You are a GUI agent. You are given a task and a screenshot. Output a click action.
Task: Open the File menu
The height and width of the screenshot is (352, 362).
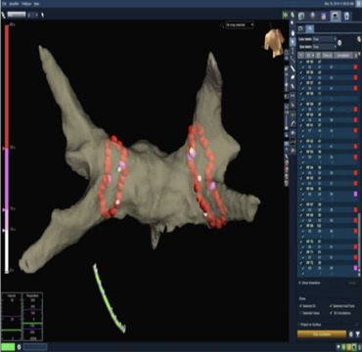click(4, 4)
